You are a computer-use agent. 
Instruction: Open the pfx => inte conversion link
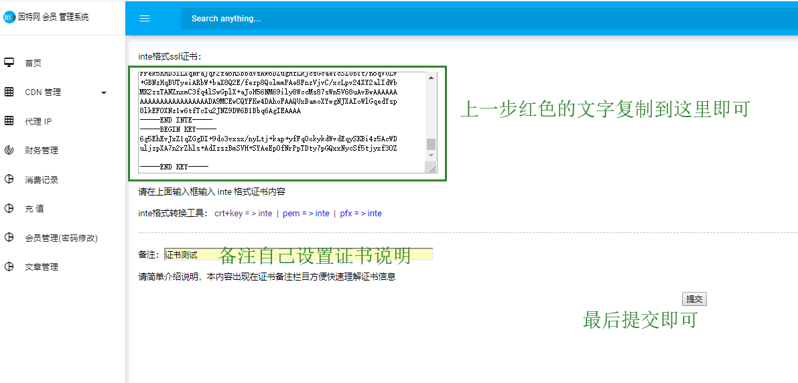(x=360, y=214)
